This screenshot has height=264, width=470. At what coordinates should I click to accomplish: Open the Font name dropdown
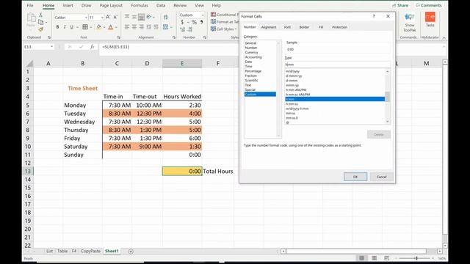coord(86,18)
